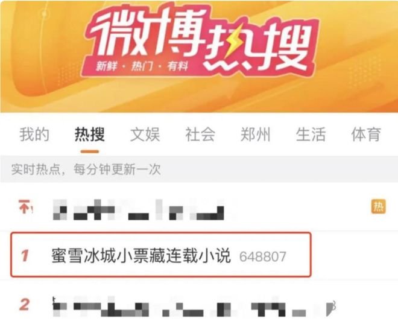398x330 pixels.
Task: Click the 648807 heat count
Action: tap(263, 256)
